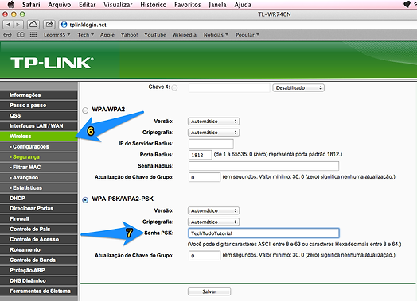Open QSS sidebar item
This screenshot has width=417, height=301.
pos(39,115)
